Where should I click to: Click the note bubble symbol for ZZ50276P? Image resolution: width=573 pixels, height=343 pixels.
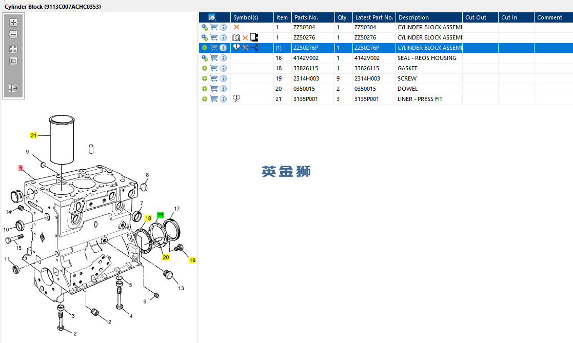click(236, 47)
